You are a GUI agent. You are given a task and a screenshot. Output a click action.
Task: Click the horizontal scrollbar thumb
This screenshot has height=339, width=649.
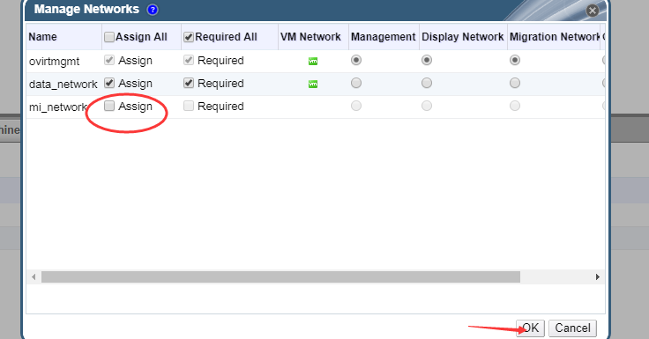tap(280, 277)
